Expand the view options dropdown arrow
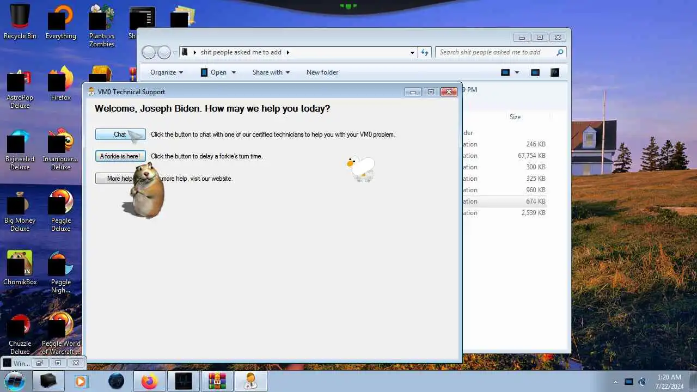This screenshot has width=697, height=392. (517, 72)
